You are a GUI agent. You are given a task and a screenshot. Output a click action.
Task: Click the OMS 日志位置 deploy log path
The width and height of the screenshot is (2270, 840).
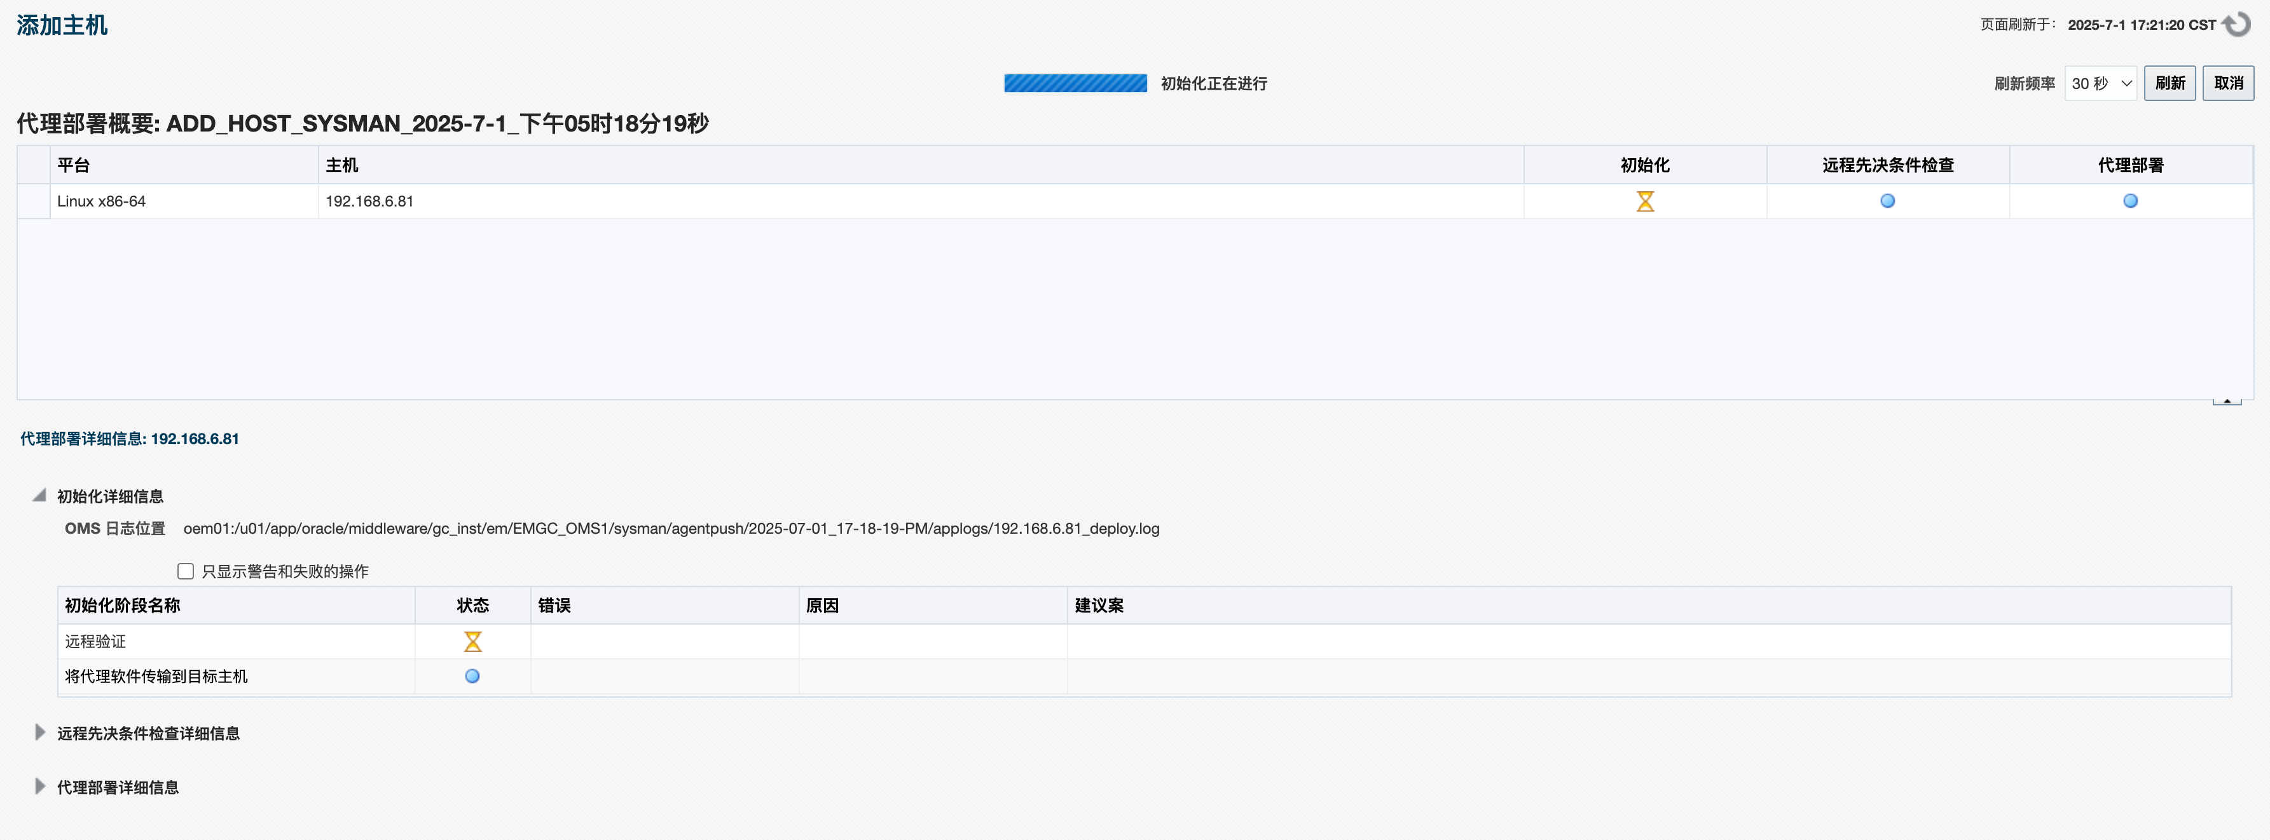click(x=671, y=529)
